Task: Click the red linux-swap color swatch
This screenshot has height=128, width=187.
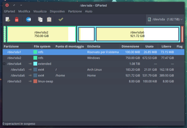Action: click(x=35, y=81)
